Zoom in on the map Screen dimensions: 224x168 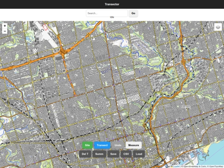[5, 26]
